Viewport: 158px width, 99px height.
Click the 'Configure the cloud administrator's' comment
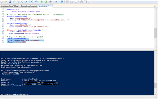36,15
